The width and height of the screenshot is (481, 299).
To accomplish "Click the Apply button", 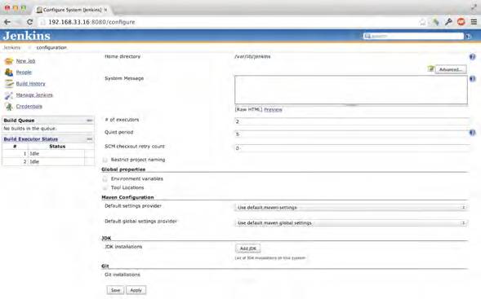I will [x=136, y=290].
